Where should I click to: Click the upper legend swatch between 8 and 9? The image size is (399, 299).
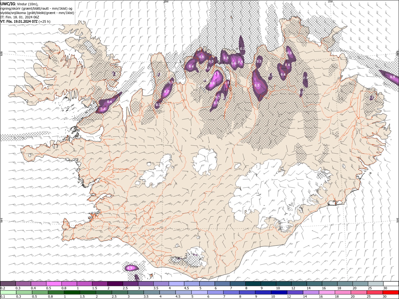tap(253, 284)
